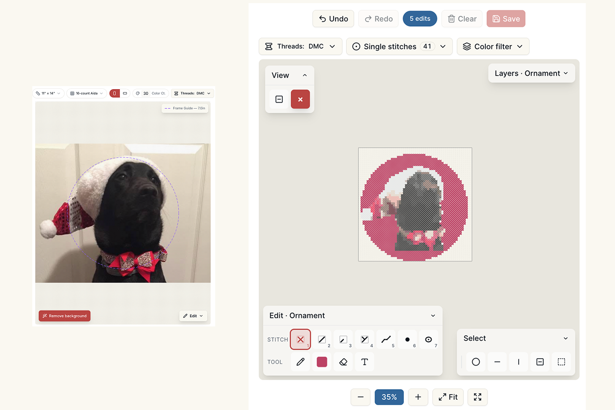Collapse the Select panel
The width and height of the screenshot is (615, 410).
[566, 338]
